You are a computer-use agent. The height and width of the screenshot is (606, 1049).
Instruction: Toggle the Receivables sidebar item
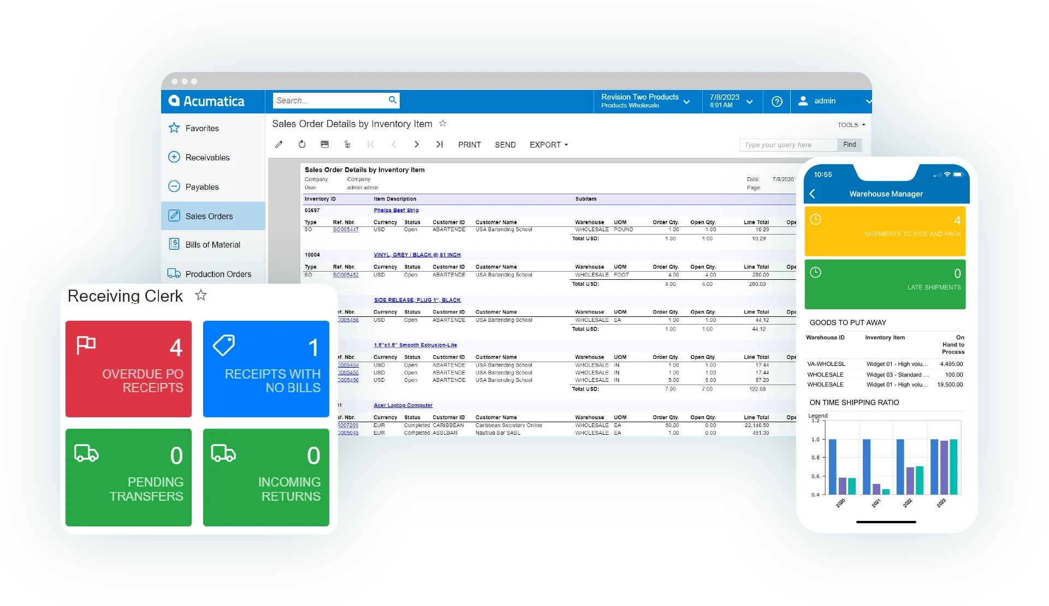coord(208,157)
